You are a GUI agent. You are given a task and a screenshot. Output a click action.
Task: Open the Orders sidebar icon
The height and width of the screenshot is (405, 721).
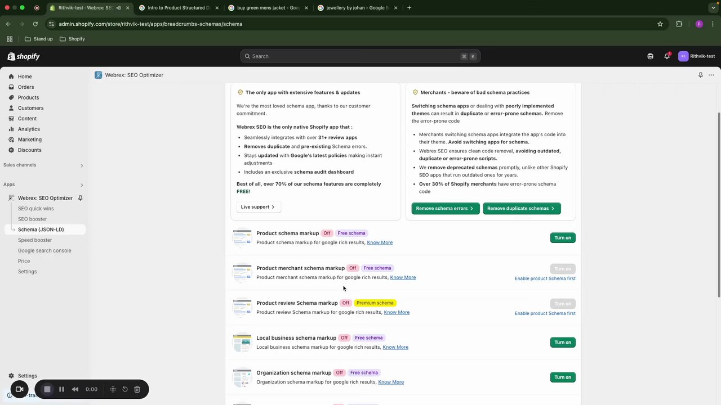click(11, 87)
